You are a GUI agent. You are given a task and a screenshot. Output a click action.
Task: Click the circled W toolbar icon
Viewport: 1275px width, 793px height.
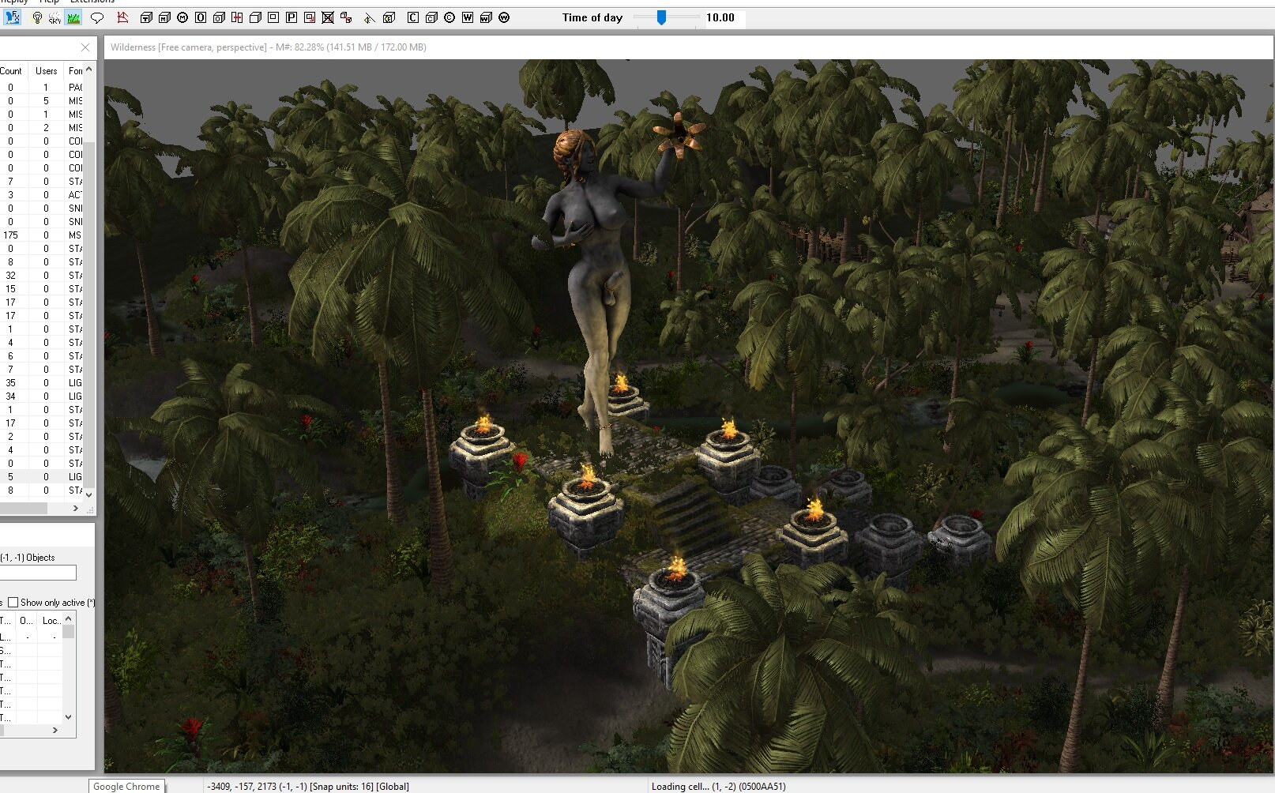504,17
